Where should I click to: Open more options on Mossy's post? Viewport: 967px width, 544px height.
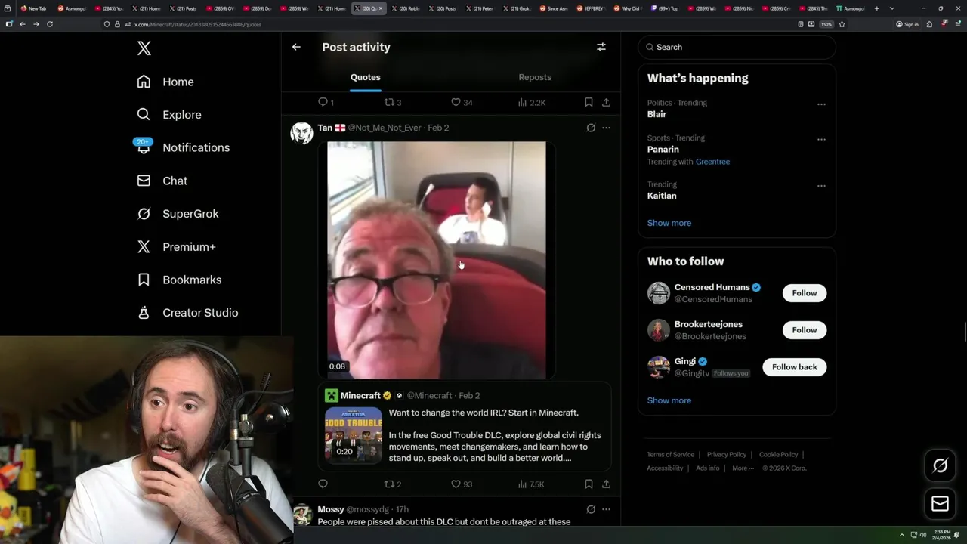(x=606, y=509)
